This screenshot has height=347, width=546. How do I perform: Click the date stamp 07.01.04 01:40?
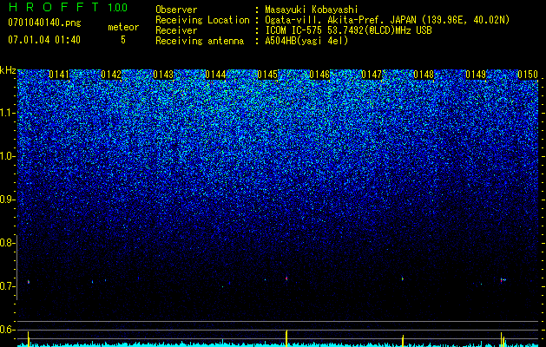pos(44,40)
